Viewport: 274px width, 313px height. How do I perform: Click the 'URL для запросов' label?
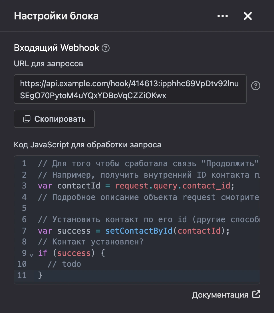[x=48, y=64]
